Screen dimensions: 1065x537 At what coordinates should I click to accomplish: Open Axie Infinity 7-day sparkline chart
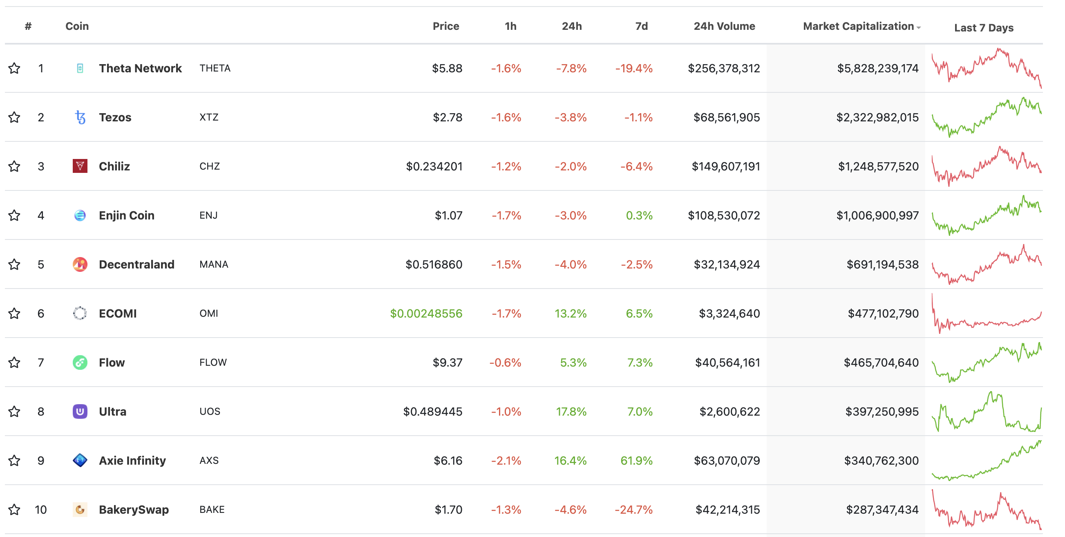pyautogui.click(x=987, y=460)
